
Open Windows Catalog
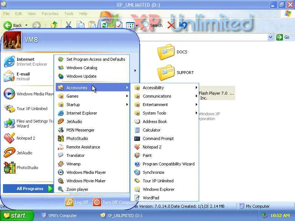pos(93,68)
